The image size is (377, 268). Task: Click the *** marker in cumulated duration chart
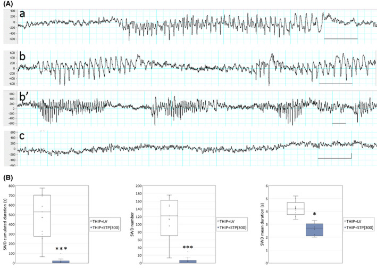(x=61, y=249)
